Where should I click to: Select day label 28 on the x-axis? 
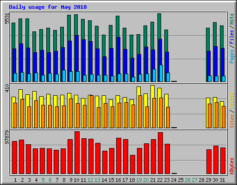[x=201, y=180]
